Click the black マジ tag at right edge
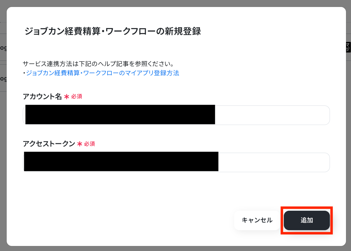The height and width of the screenshot is (251, 351). coord(348,47)
